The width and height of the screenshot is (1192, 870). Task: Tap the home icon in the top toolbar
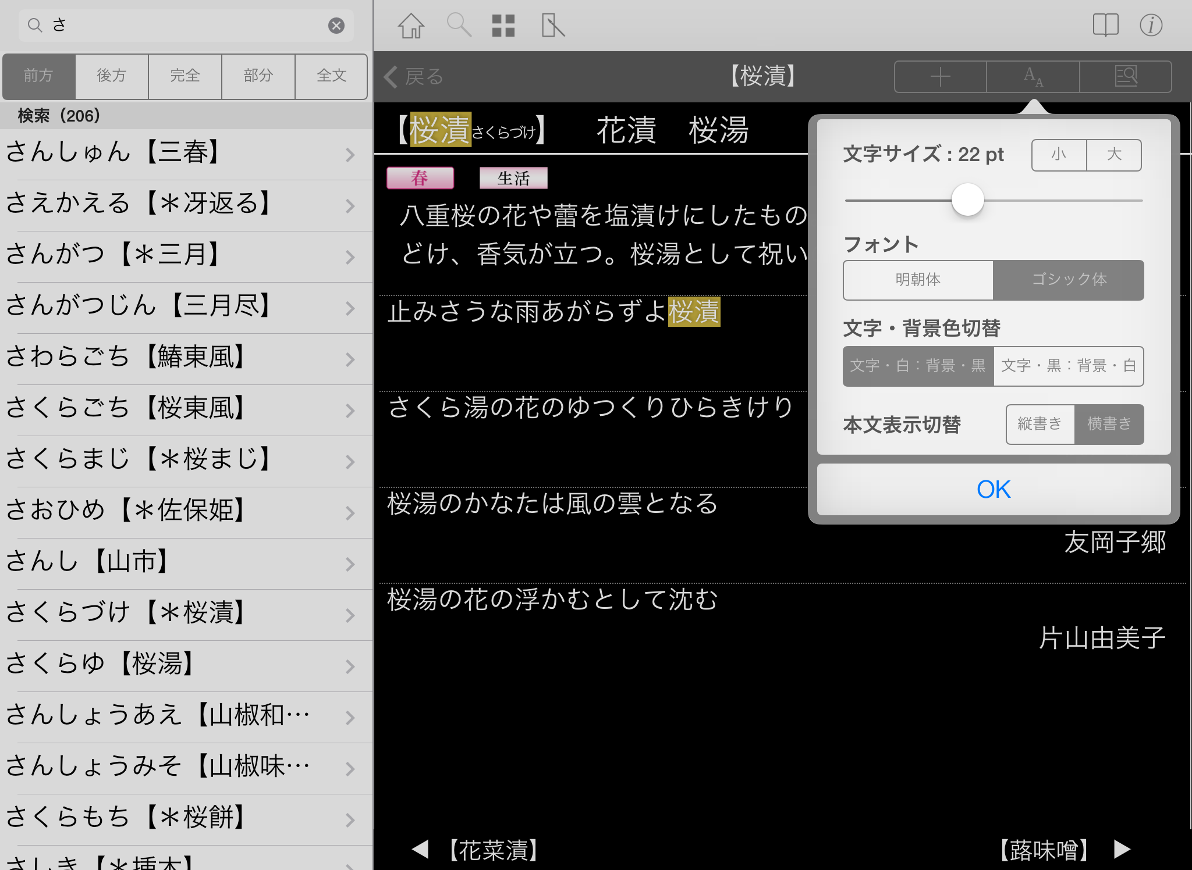[x=411, y=26]
